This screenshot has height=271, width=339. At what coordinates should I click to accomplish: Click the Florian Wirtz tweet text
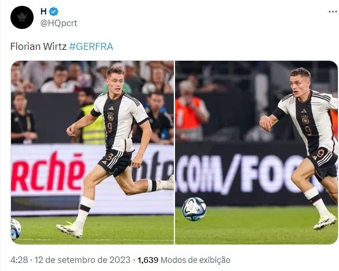click(x=38, y=46)
